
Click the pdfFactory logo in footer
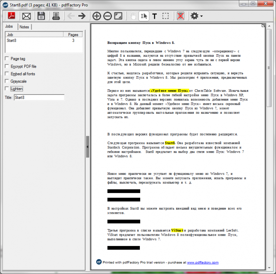99,262
